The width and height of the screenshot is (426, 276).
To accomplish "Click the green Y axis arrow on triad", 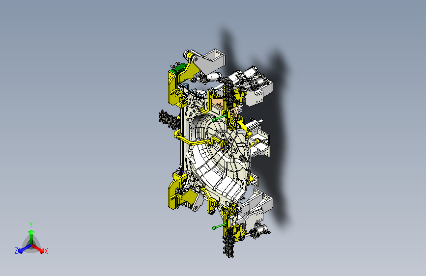I will tap(31, 236).
